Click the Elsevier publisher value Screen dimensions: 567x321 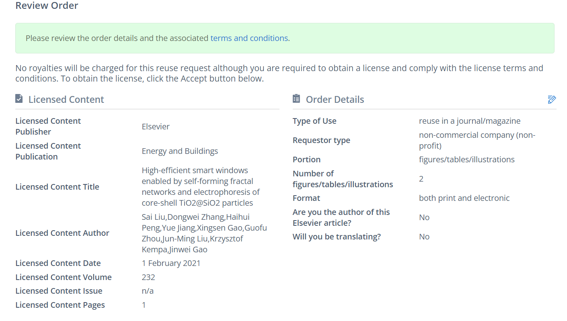156,127
